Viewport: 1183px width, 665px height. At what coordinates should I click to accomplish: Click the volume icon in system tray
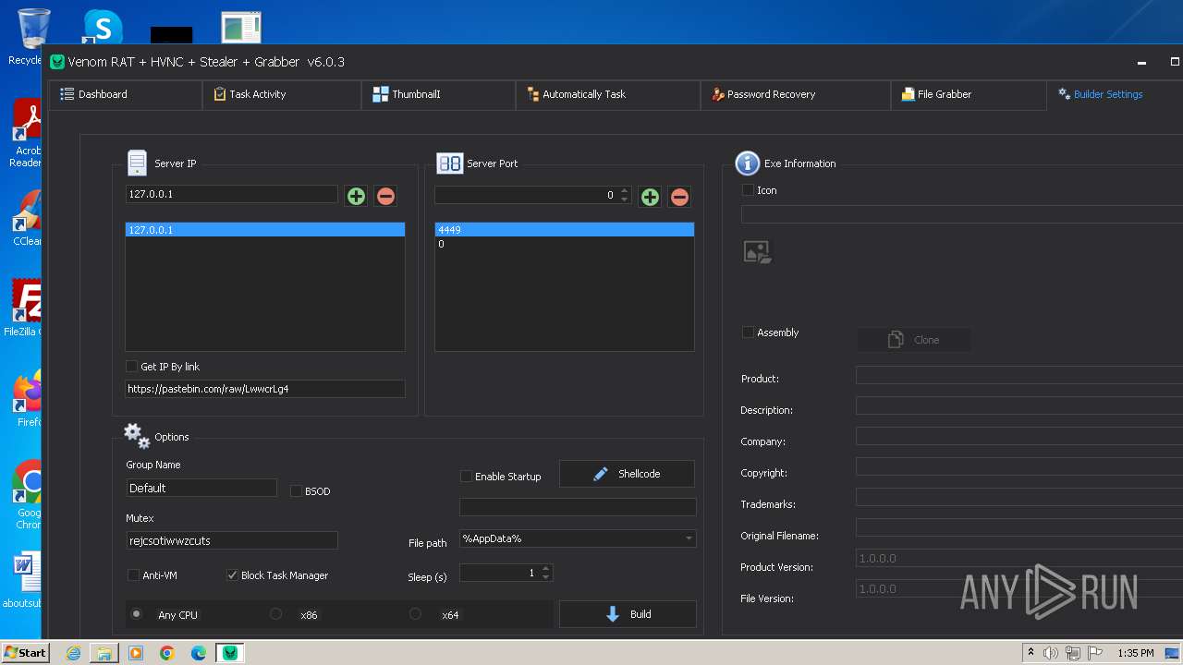pos(1051,653)
